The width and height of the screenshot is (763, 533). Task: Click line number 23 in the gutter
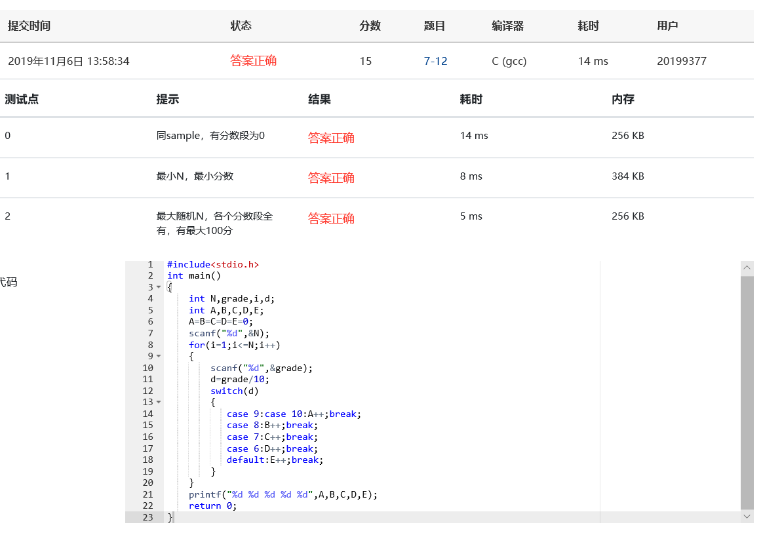[148, 517]
